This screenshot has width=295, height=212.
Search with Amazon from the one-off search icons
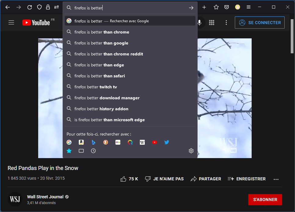pyautogui.click(x=81, y=142)
